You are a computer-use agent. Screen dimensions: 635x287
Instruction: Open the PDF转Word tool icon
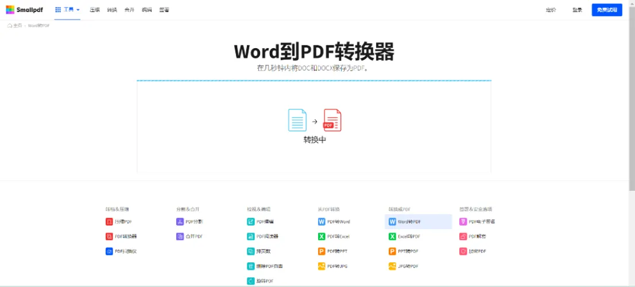tap(322, 222)
